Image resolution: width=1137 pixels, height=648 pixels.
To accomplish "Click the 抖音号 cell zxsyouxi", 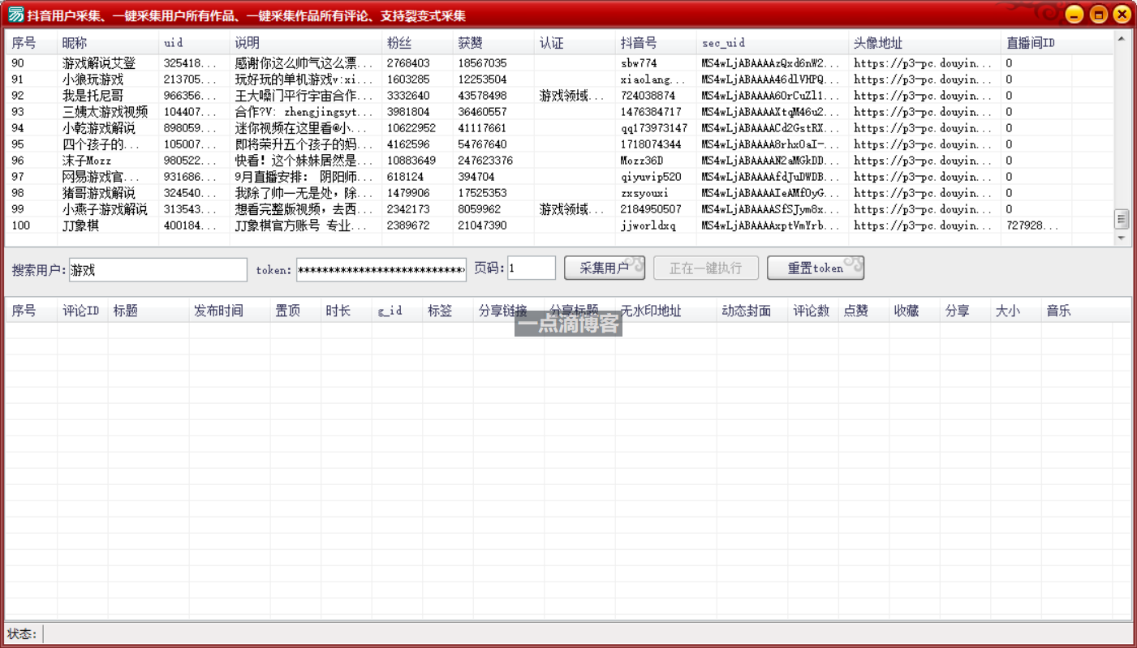I will (644, 193).
